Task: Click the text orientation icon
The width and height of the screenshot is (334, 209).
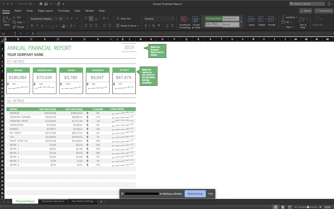Action: (105, 19)
